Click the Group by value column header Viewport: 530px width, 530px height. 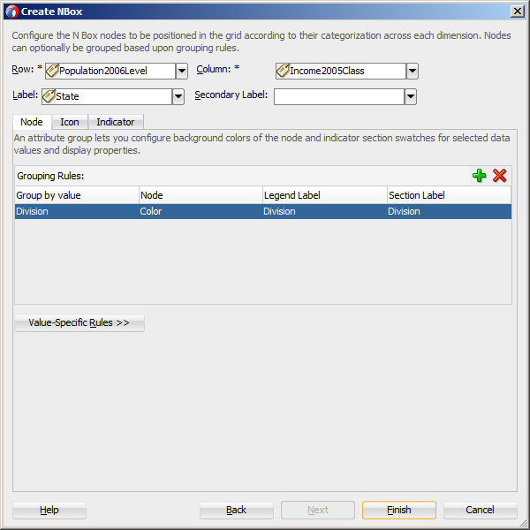77,195
